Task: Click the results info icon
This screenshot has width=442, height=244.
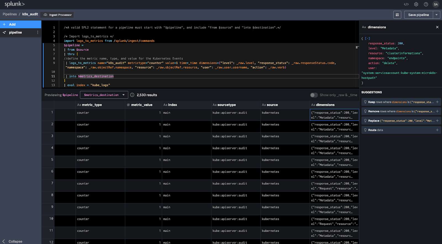Action: pyautogui.click(x=132, y=95)
